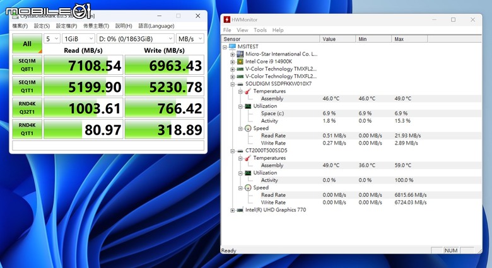Collapse the MSITEST root node
Viewport: 492px width, 268px height.
point(225,47)
